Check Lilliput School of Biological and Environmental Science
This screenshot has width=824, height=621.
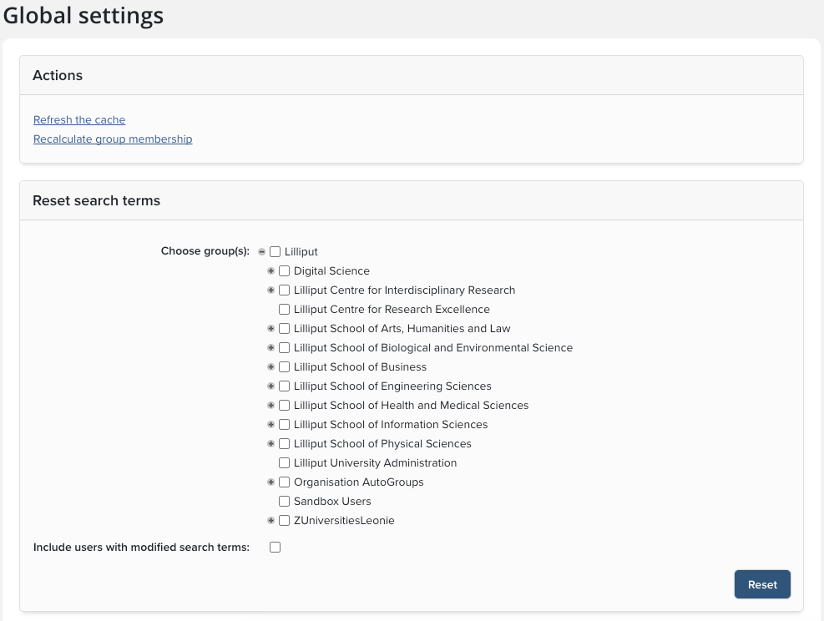pyautogui.click(x=285, y=348)
